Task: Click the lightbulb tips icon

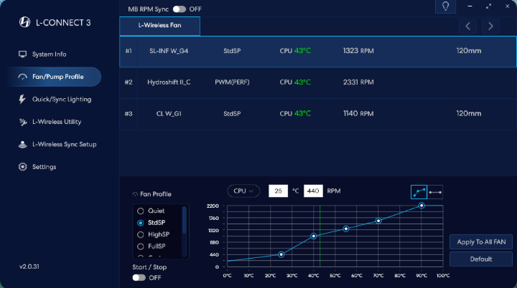Action: pyautogui.click(x=445, y=6)
